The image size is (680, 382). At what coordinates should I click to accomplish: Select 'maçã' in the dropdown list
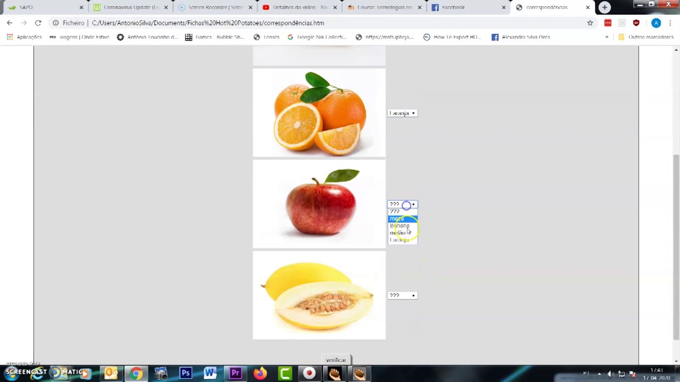point(403,219)
